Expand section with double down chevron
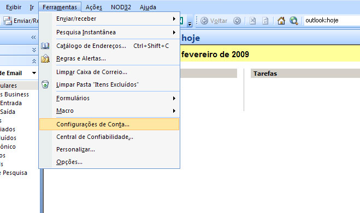 coord(34,50)
